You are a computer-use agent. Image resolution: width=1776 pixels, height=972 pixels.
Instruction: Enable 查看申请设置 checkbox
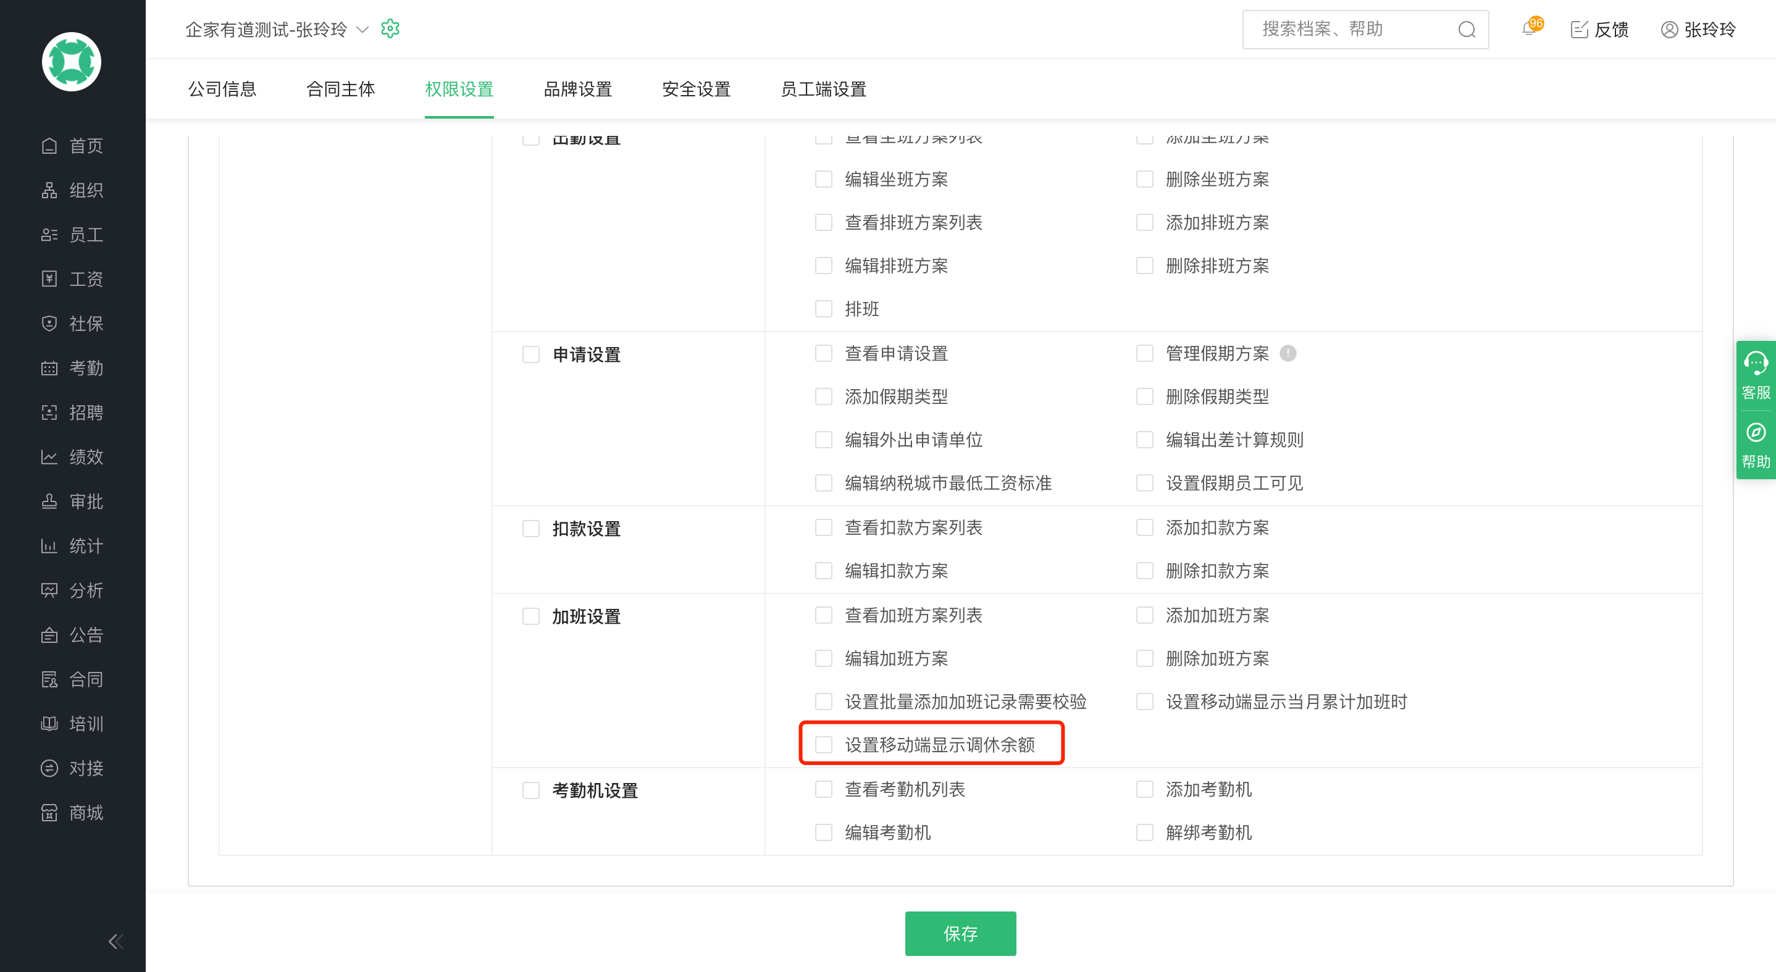[x=824, y=354]
